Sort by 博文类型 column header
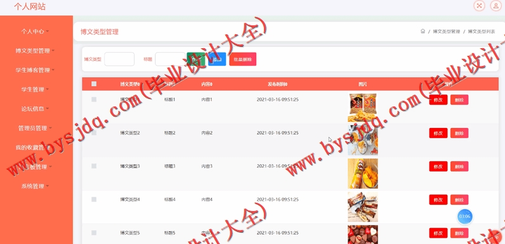Screen dimensions: 505x244 (130, 84)
